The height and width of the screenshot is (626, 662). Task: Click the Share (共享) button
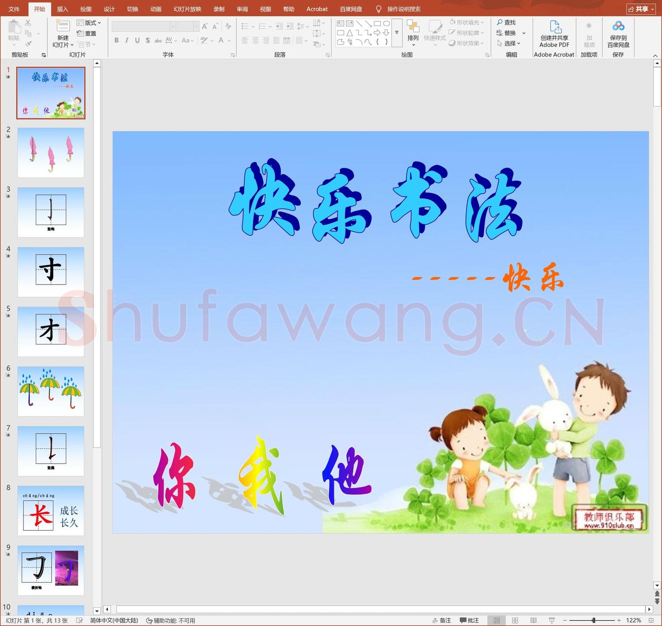click(x=641, y=9)
